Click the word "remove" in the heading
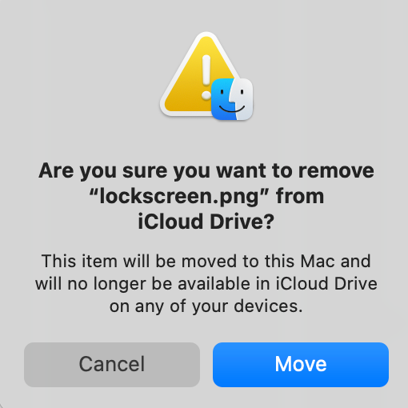Viewport: 408px width, 408px height. click(x=336, y=171)
